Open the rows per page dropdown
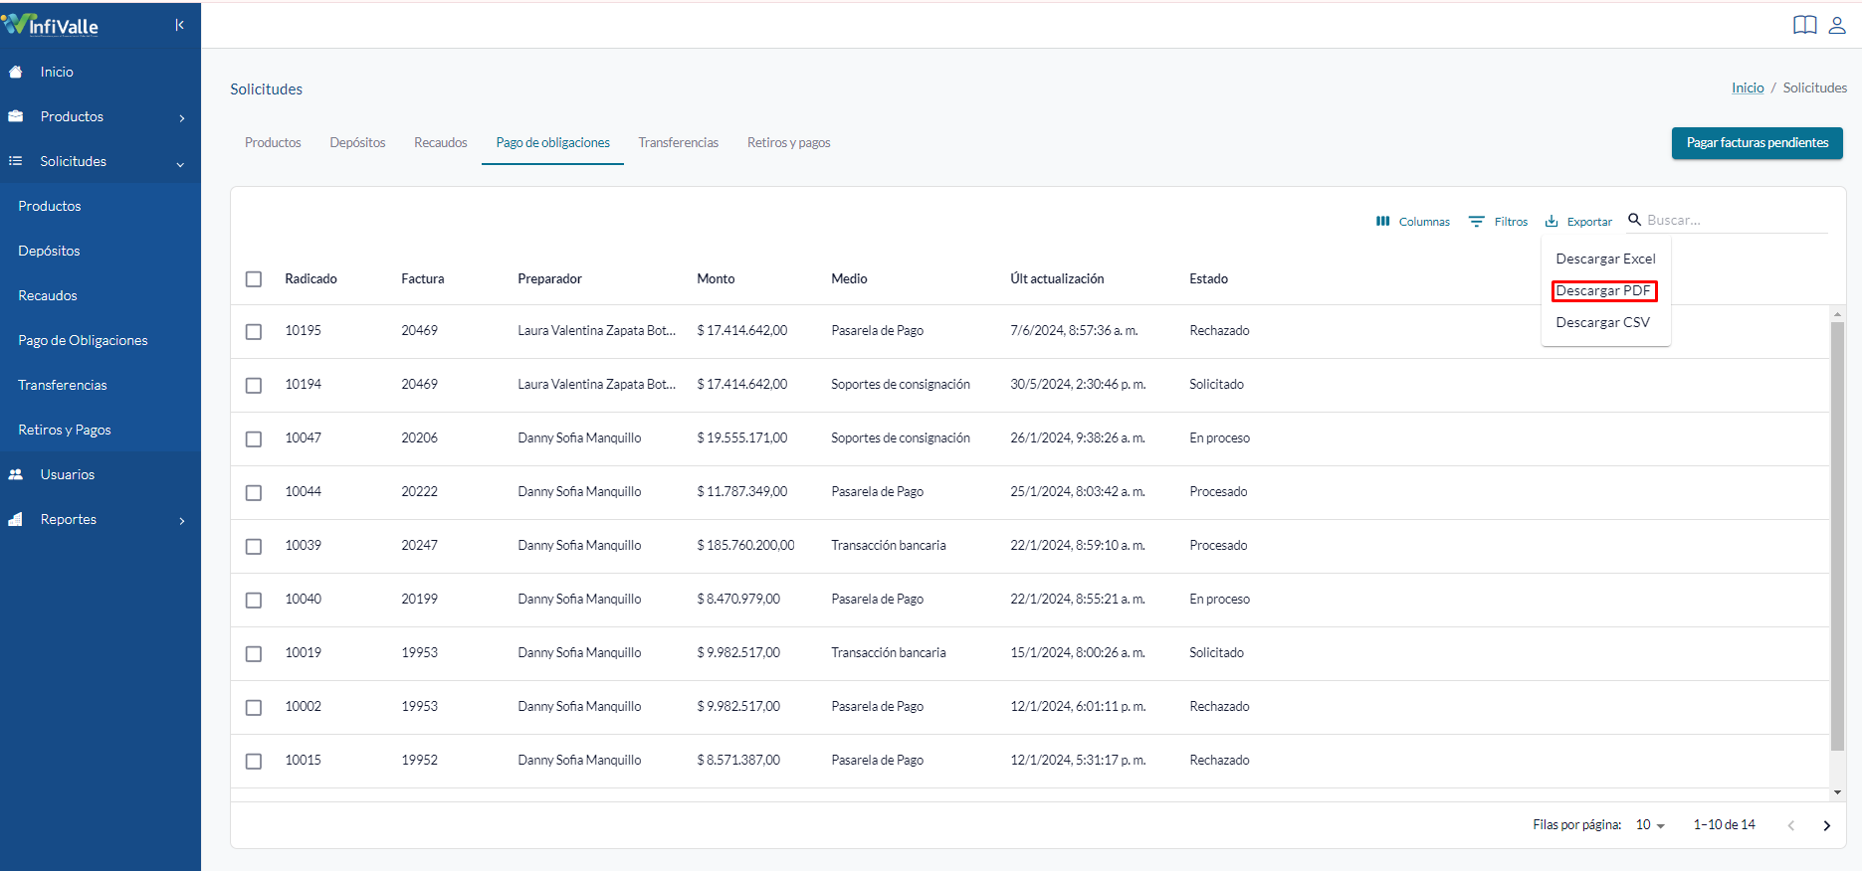Screen dimensions: 1862x871 point(1650,825)
